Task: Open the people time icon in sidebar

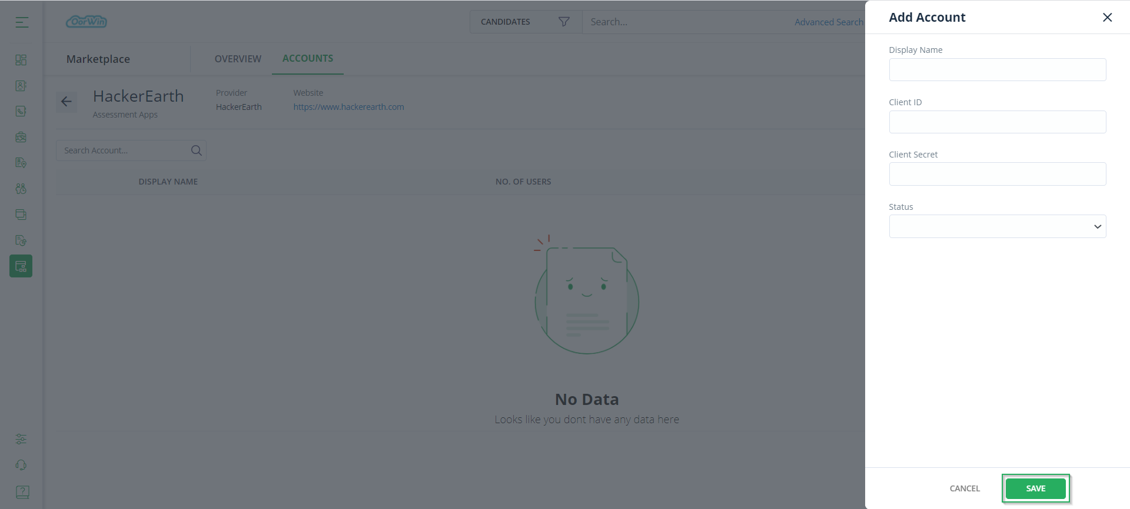Action: coord(21,189)
